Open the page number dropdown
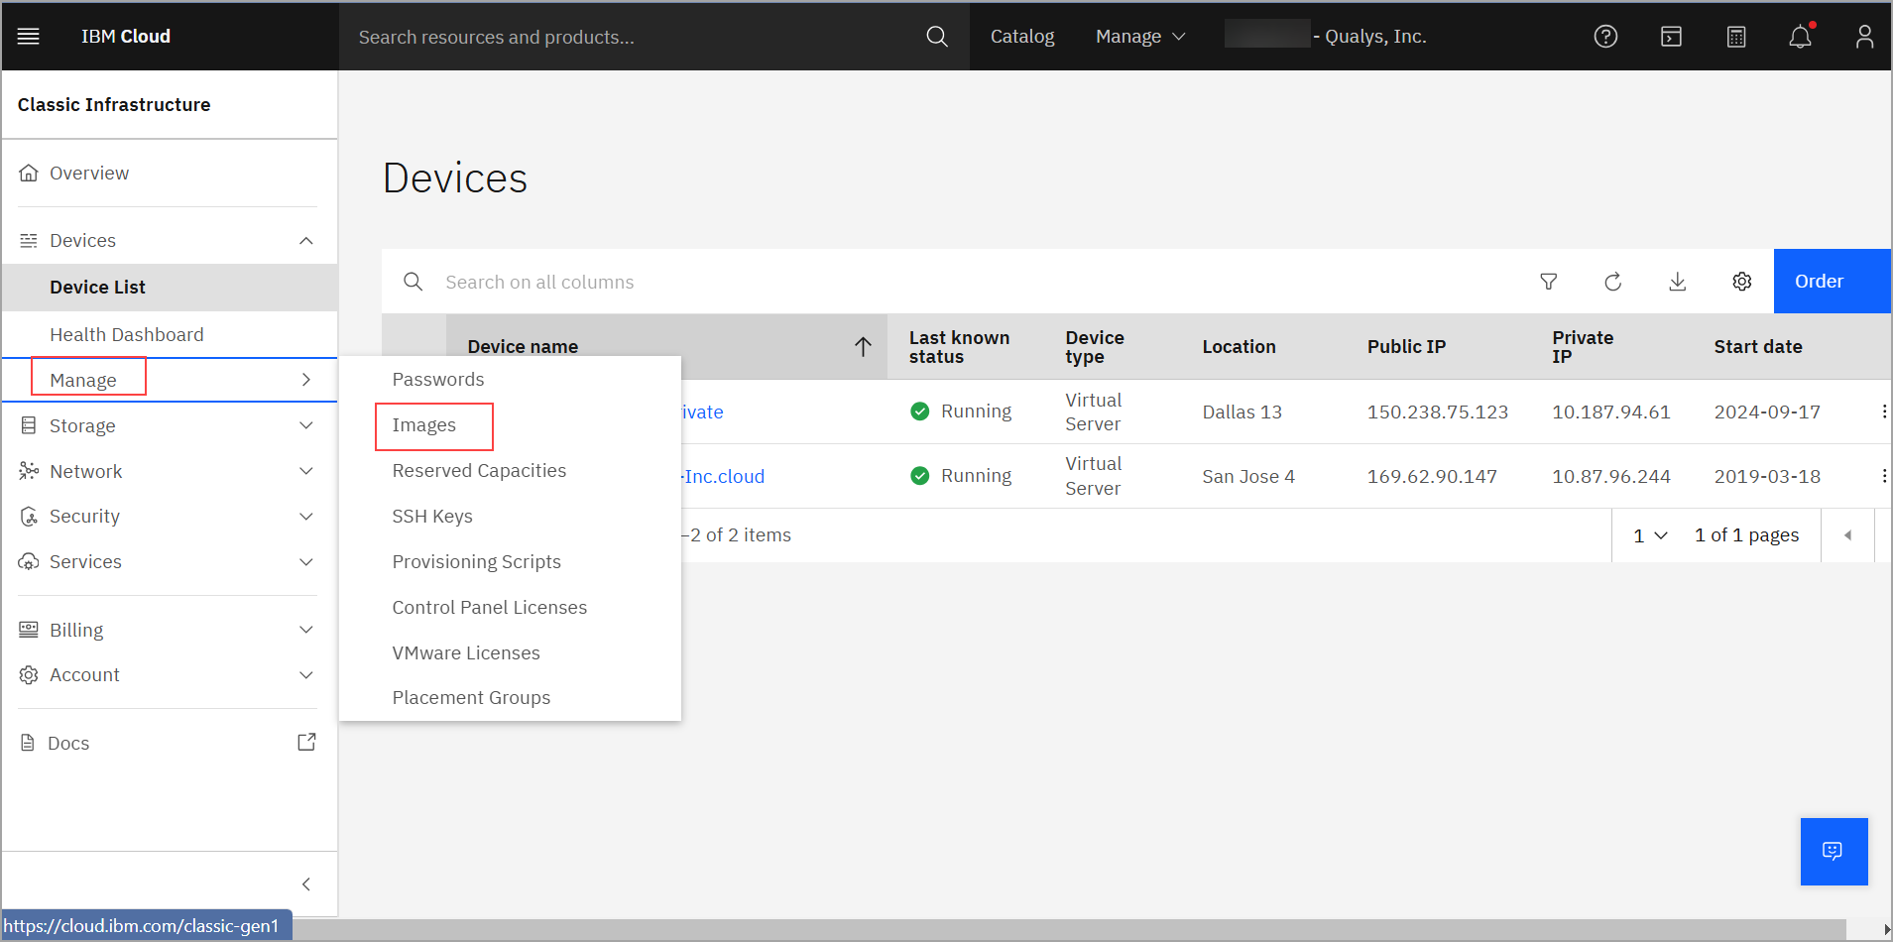This screenshot has width=1893, height=942. pos(1650,535)
